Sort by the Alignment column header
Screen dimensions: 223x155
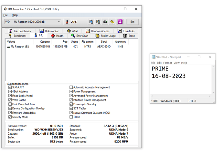120,42
